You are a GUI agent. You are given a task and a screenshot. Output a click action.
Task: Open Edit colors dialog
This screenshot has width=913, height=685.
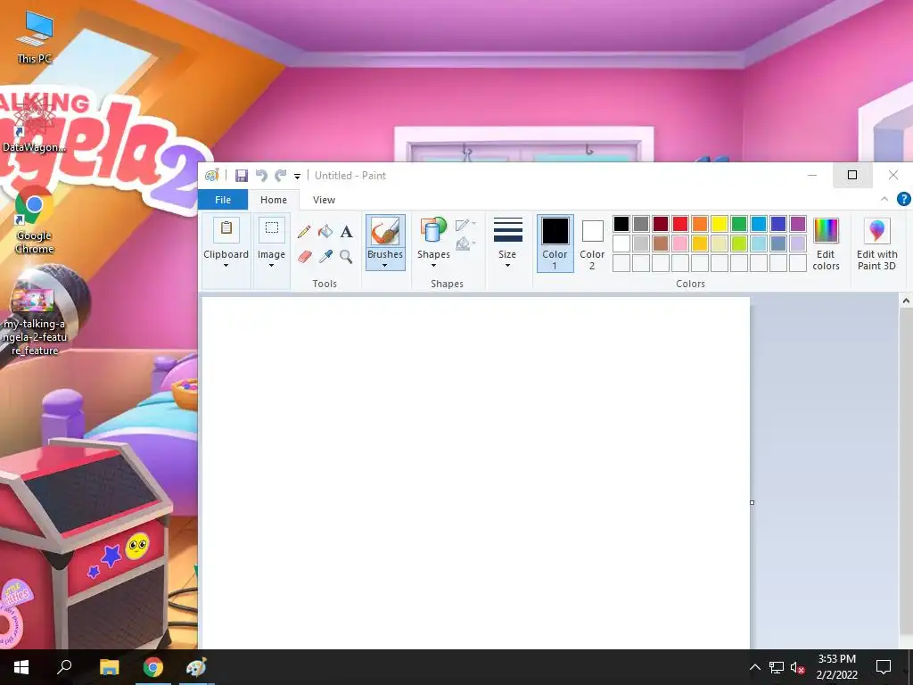click(826, 243)
